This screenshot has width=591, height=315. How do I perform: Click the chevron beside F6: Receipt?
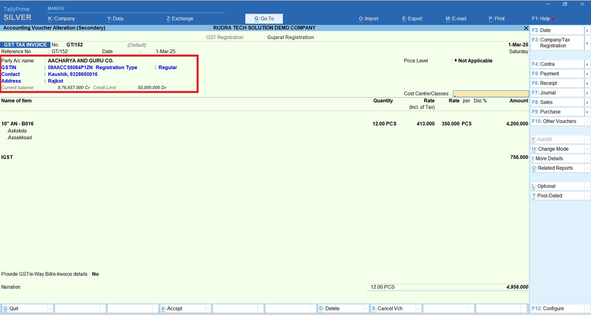(587, 83)
